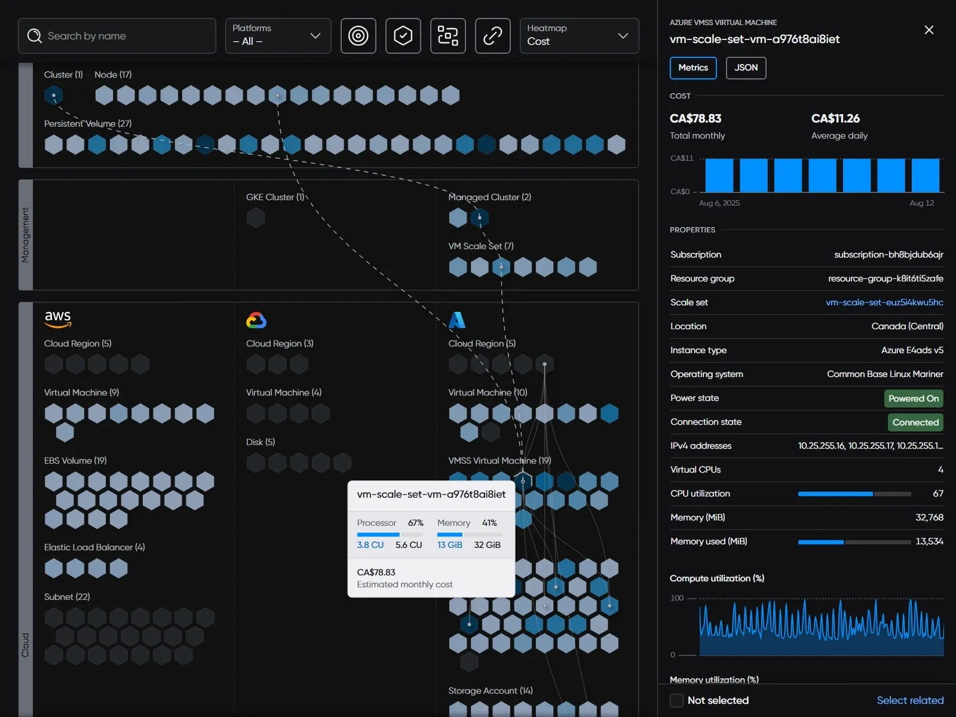Click the subscription-bh8bjdub6ajr value
The height and width of the screenshot is (717, 956).
(888, 255)
